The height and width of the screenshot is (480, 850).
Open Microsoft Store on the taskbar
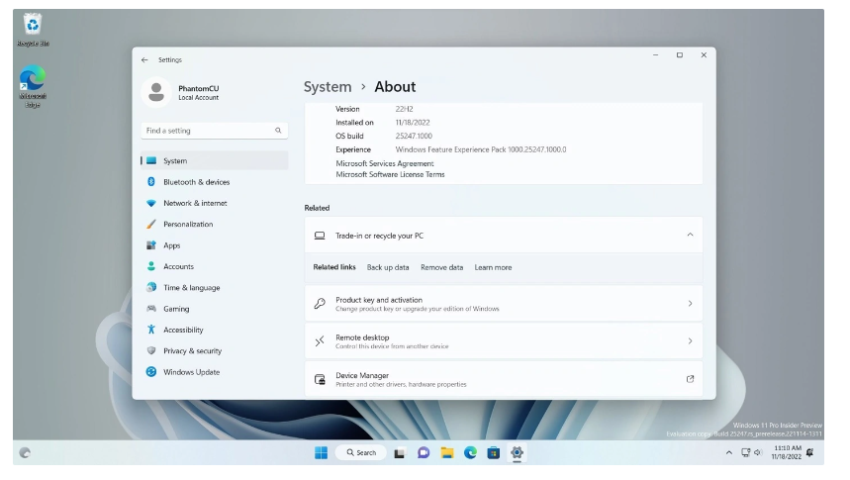[x=494, y=453]
